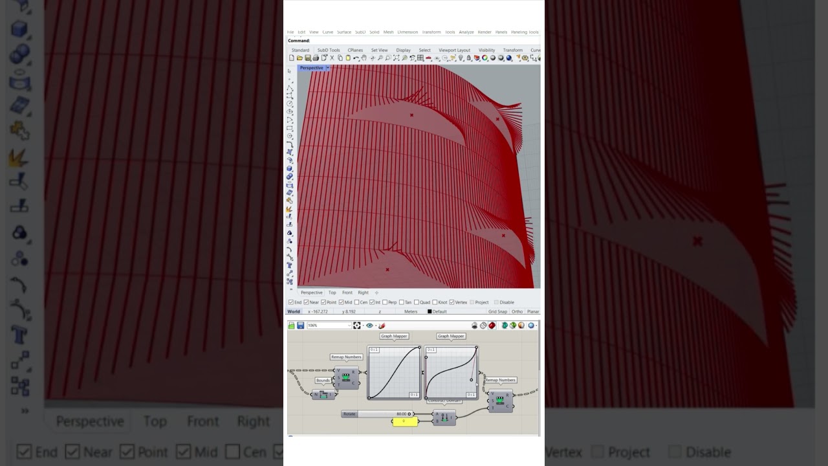Enable the Quad osnap checkbox

tap(417, 302)
